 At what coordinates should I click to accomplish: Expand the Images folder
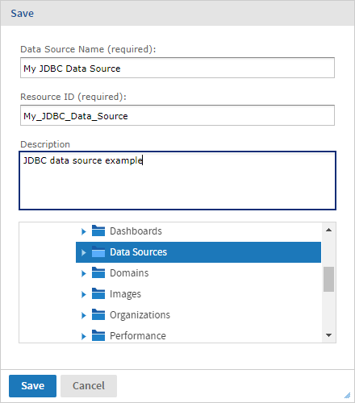pos(84,294)
